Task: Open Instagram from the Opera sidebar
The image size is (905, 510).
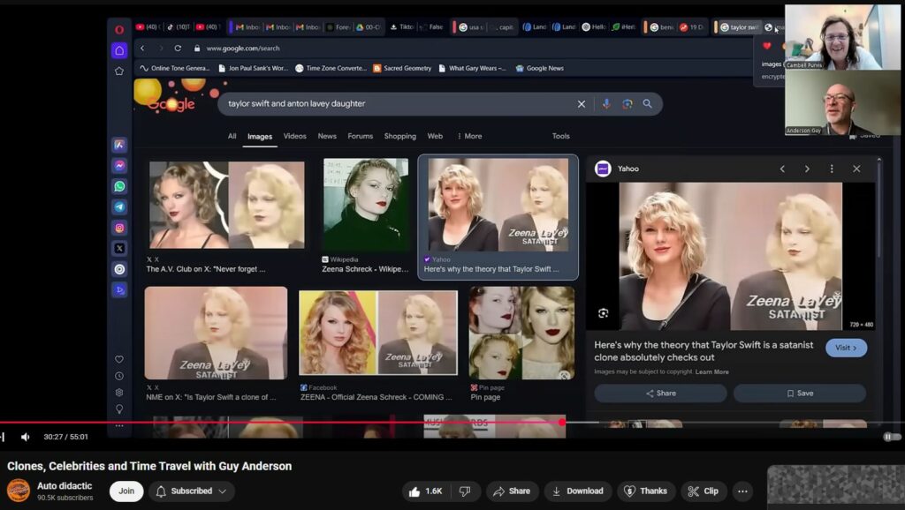Action: (x=119, y=228)
